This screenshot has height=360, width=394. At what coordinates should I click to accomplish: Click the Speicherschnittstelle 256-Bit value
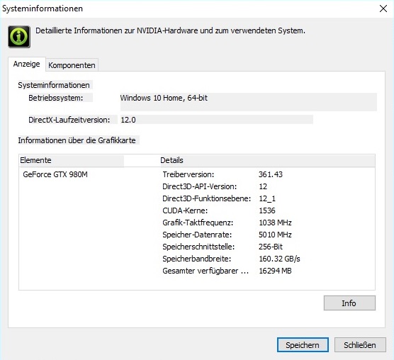point(271,247)
